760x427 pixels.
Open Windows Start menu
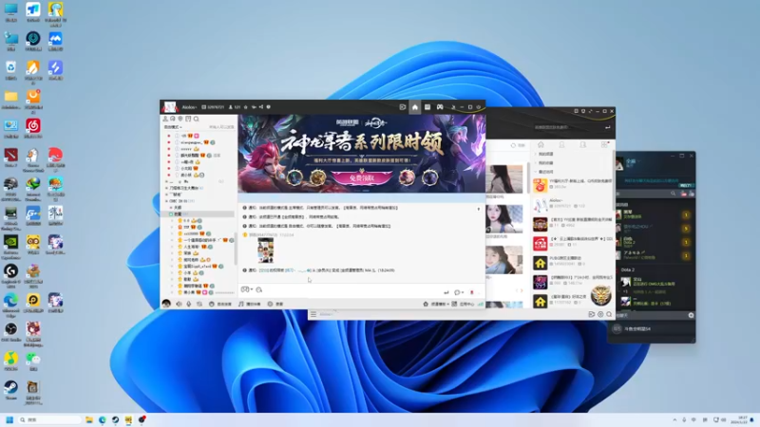tap(9, 419)
